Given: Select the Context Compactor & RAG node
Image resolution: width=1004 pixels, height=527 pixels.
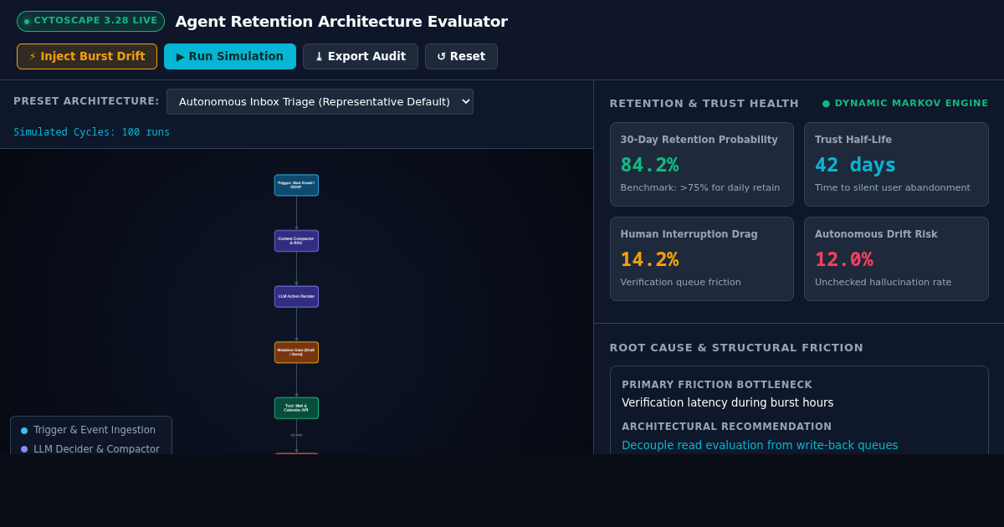Looking at the screenshot, I should [296, 241].
